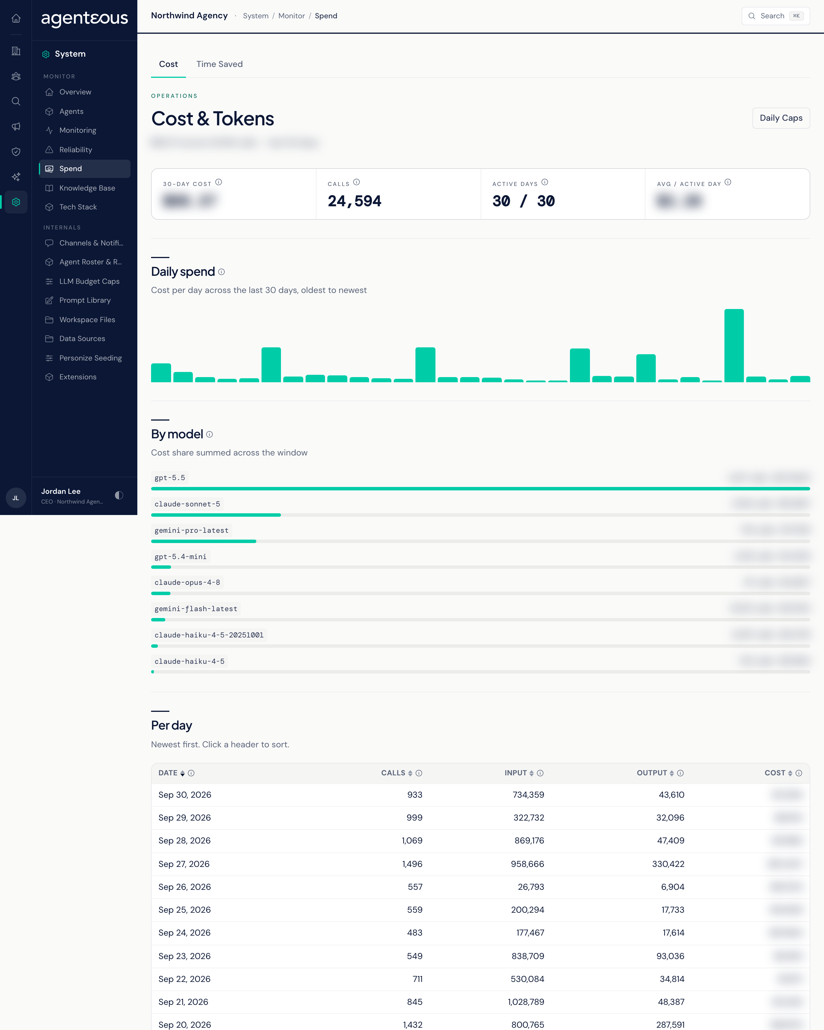Viewport: 824px width, 1030px height.
Task: Click the info icon next to Calls stat
Action: 356,182
